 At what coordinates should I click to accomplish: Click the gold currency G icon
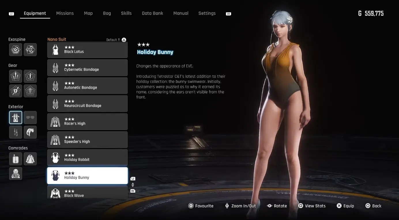[360, 13]
